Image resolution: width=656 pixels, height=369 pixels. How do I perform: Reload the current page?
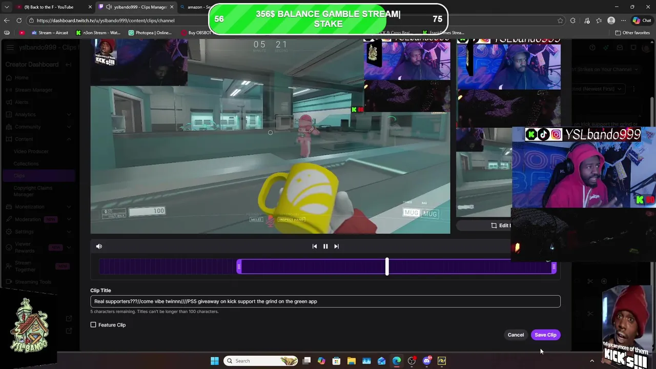click(x=19, y=20)
